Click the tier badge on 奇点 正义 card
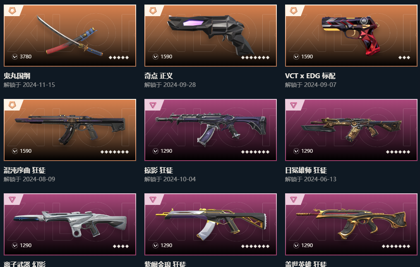This screenshot has width=420, height=267. [x=153, y=11]
